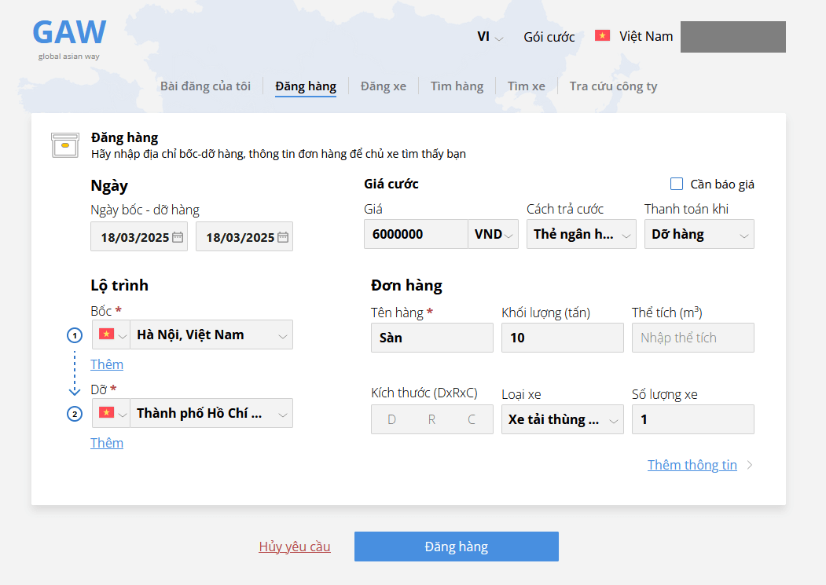Click the calendar icon in second date field
This screenshot has width=826, height=585.
tap(283, 237)
